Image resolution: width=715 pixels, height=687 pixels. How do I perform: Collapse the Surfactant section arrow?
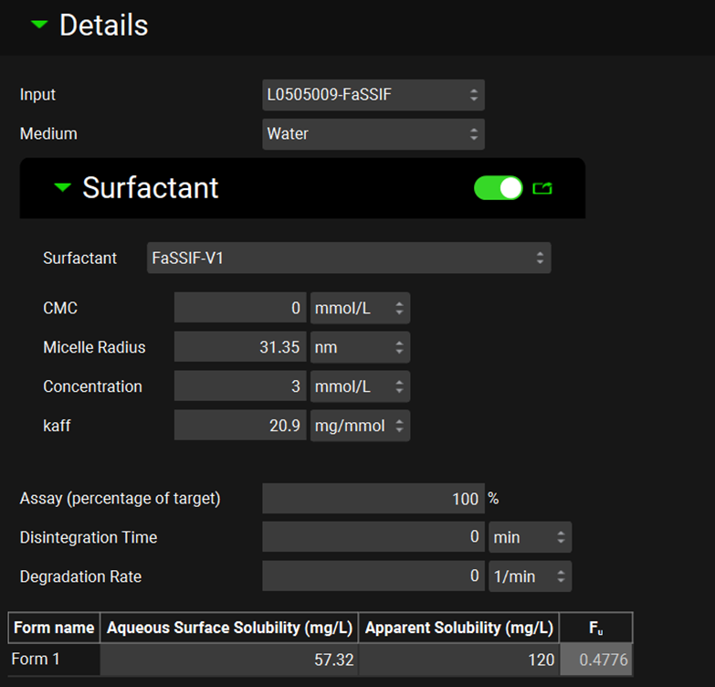click(x=62, y=187)
